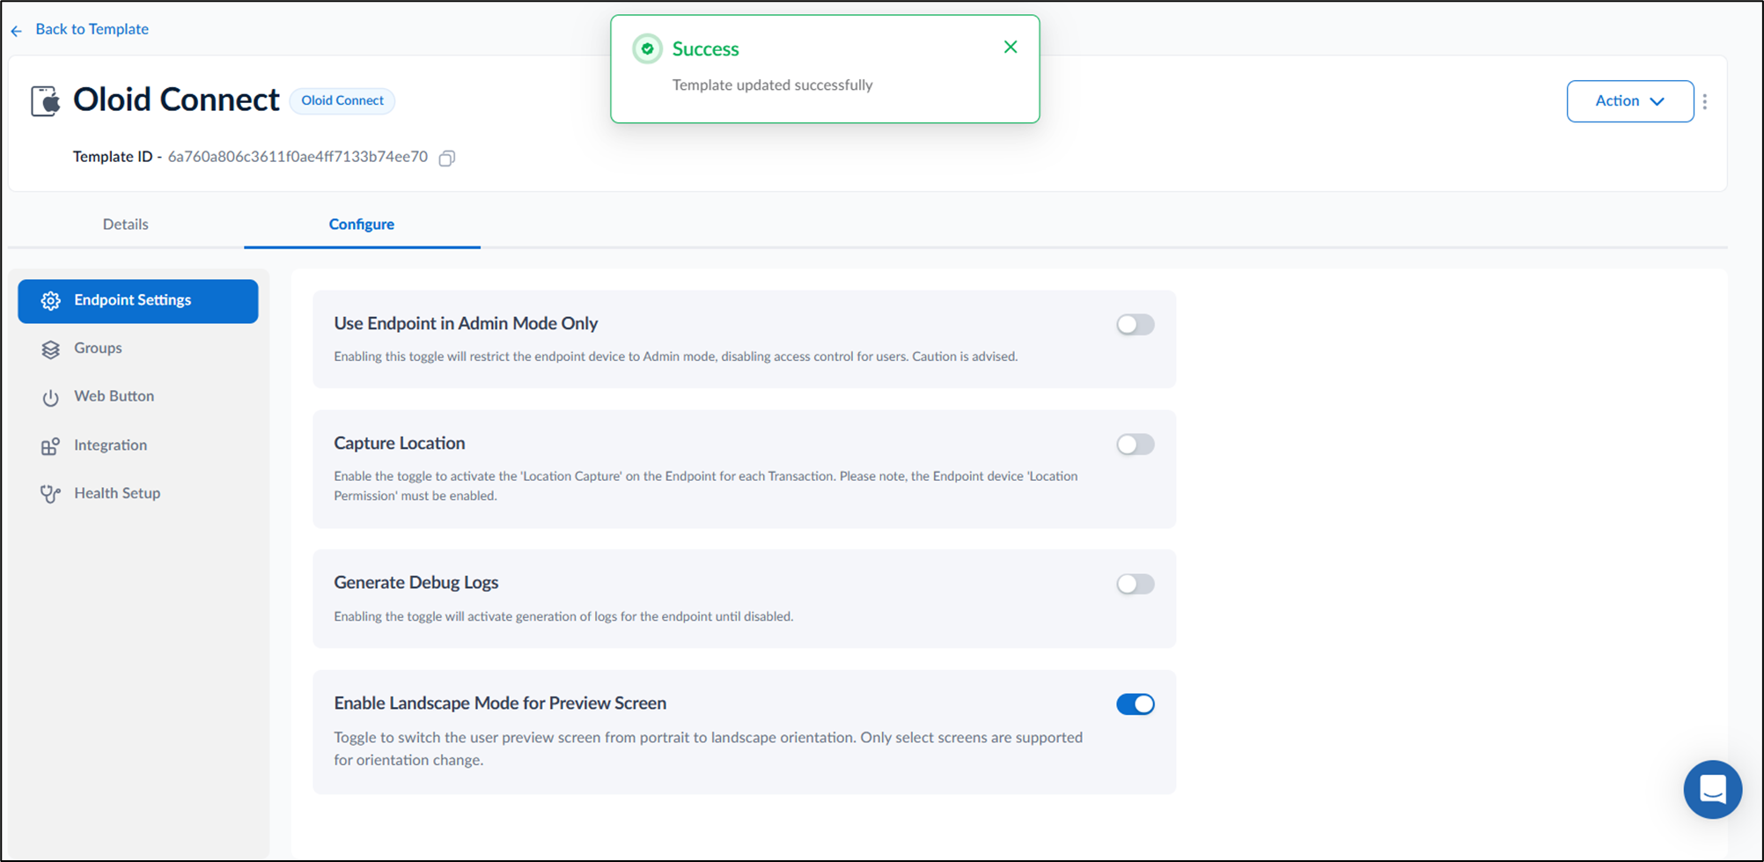Viewport: 1764px width, 862px height.
Task: Click the Success title in the notification
Action: [x=706, y=49]
